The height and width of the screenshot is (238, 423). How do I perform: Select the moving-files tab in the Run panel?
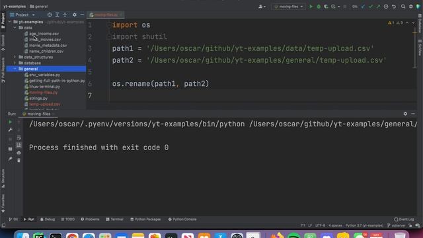click(x=38, y=114)
